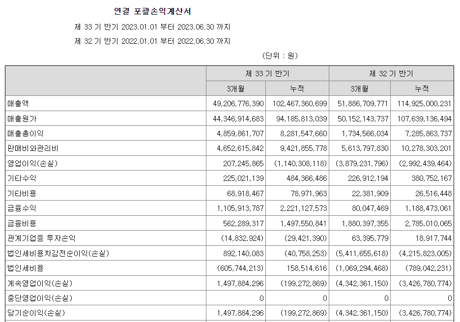Click the 제 32 기 반기 2022.01.01 period line
This screenshot has width=460, height=322.
[152, 41]
